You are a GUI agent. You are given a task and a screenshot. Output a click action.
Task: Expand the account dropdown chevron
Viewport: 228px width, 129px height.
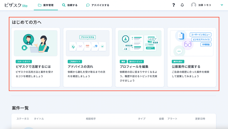[x=222, y=5]
